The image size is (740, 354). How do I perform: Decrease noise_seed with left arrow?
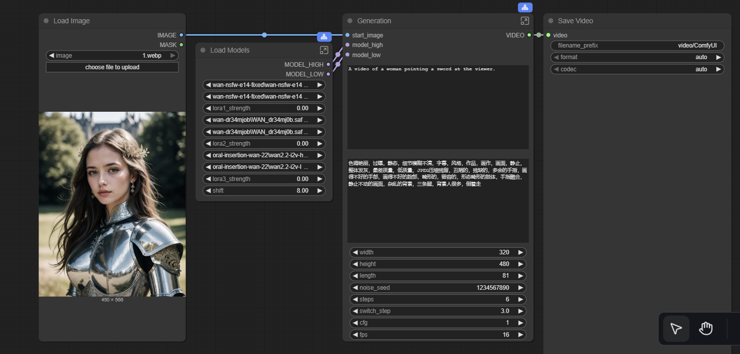tap(355, 288)
